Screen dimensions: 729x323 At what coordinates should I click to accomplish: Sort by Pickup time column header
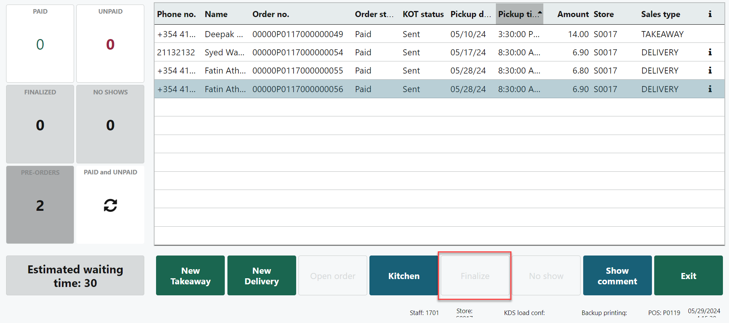point(519,14)
